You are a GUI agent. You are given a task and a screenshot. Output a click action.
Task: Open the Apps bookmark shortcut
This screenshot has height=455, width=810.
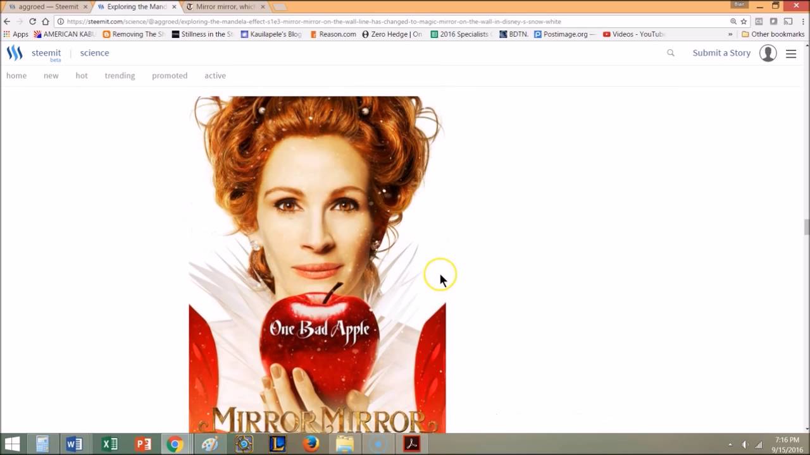(16, 34)
